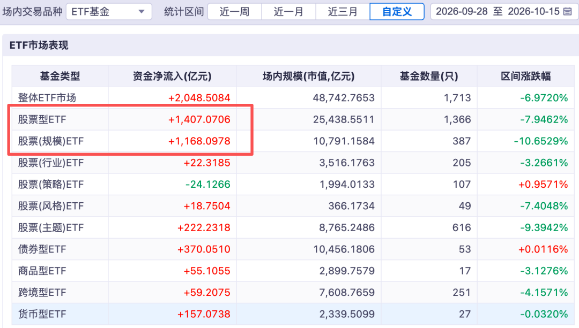
Task: Click market size value 48,742.7653
Action: pyautogui.click(x=344, y=98)
